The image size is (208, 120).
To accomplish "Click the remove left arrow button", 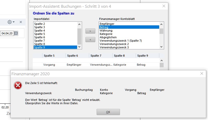I will click(90, 40).
